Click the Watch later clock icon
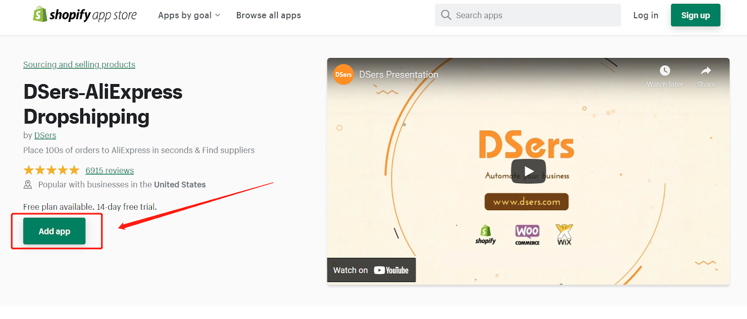Screen dimensions: 747x319 [665, 71]
